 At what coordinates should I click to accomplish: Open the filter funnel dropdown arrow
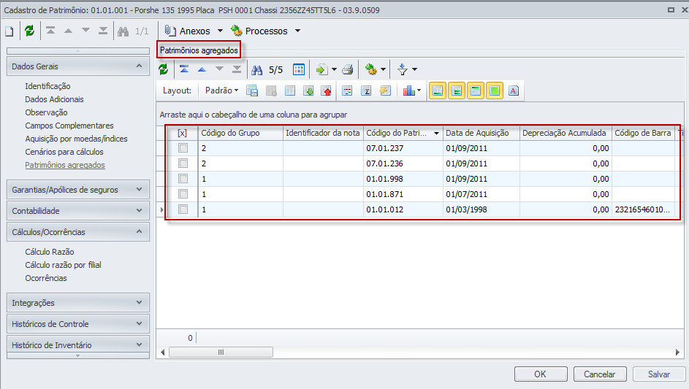coord(414,69)
